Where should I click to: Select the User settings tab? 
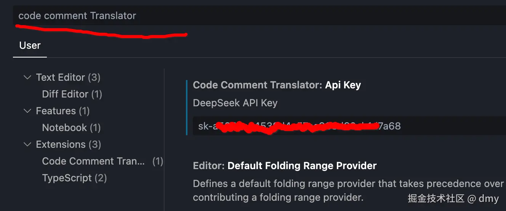coord(30,46)
